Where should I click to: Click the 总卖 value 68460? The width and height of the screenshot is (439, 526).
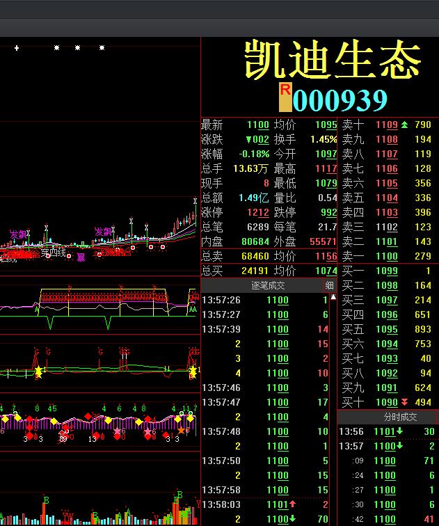(255, 257)
